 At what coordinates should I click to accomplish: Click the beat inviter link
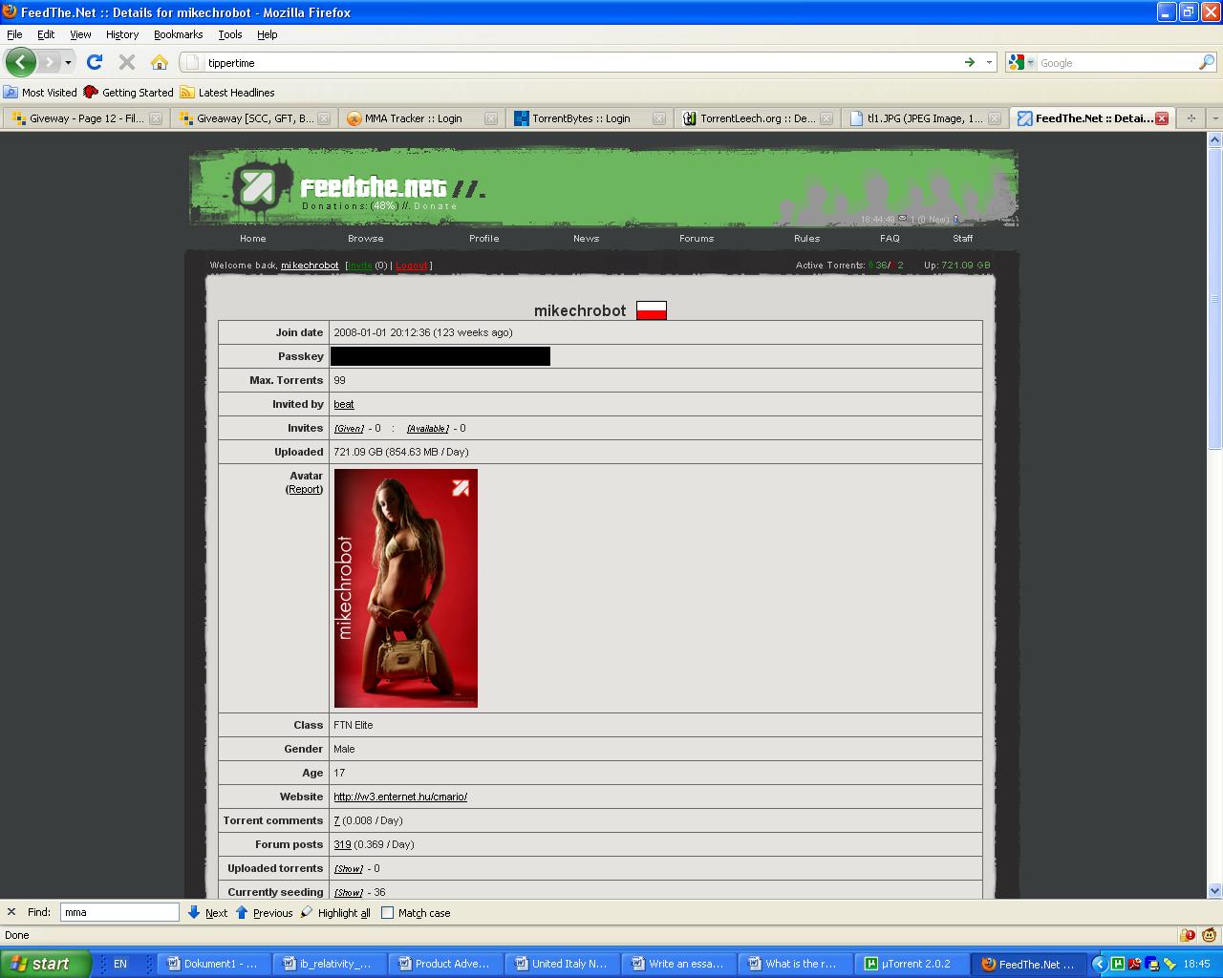click(344, 404)
